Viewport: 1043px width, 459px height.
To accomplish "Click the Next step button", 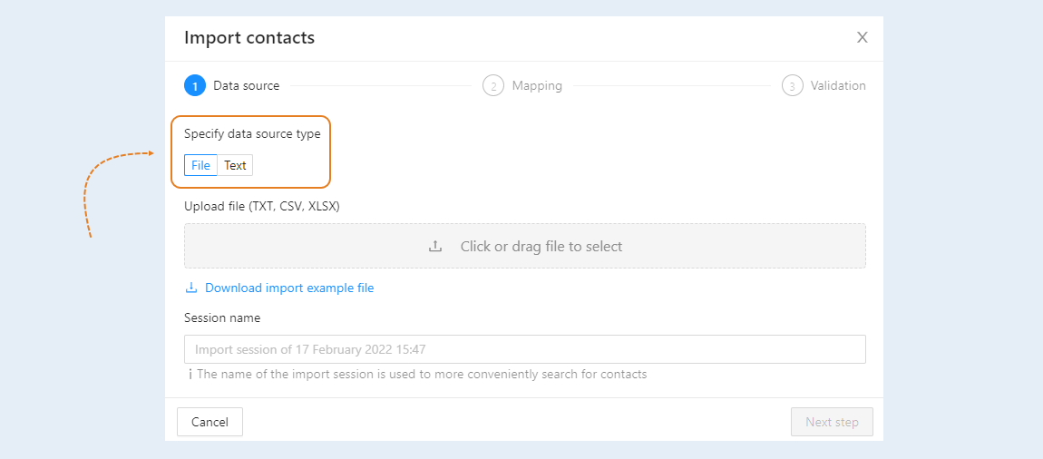I will (832, 422).
